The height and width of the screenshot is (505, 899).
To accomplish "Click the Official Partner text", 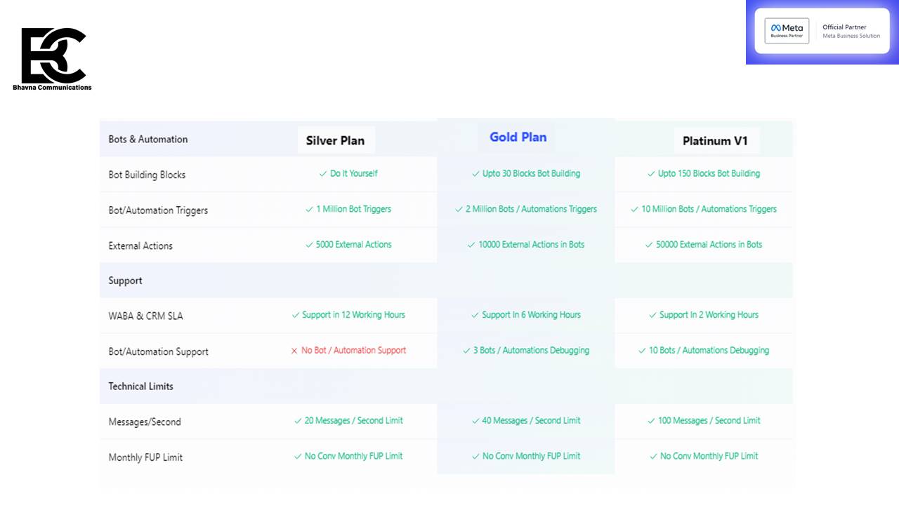I will click(x=844, y=27).
